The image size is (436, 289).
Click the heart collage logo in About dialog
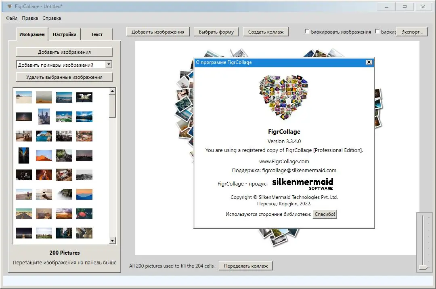point(284,97)
